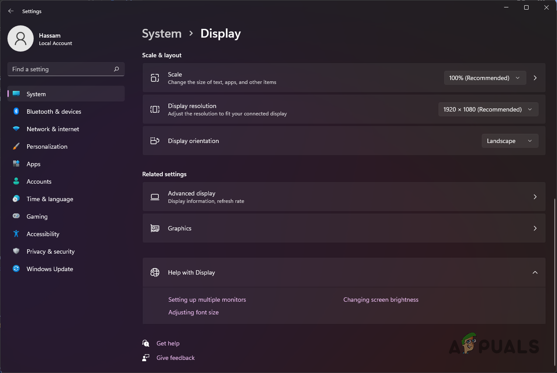Open the Scale 100% dropdown

pyautogui.click(x=485, y=78)
